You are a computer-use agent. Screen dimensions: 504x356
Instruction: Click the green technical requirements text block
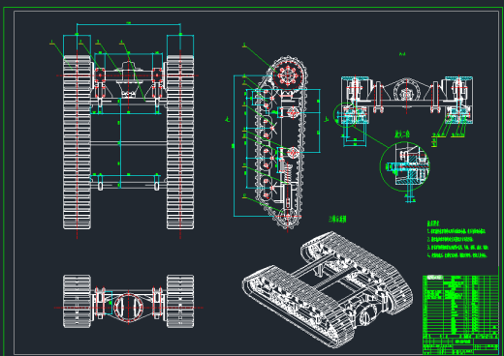point(457,239)
